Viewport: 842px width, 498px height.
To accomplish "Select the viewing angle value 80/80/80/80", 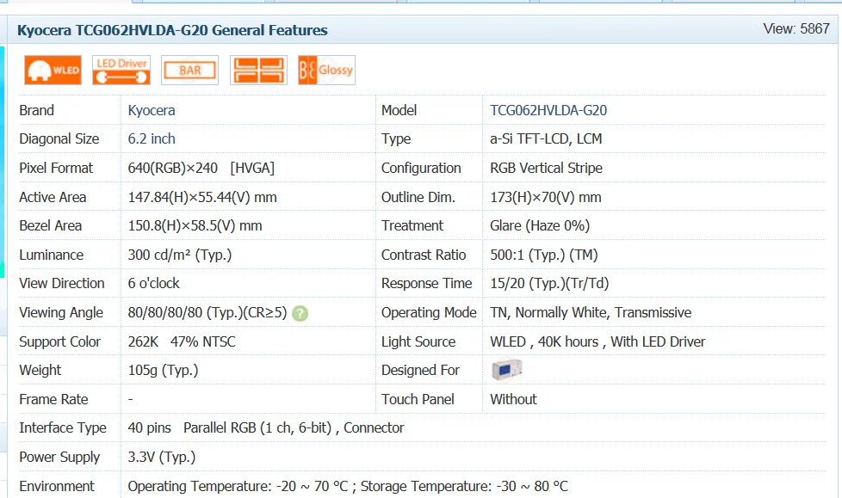I will tap(207, 312).
